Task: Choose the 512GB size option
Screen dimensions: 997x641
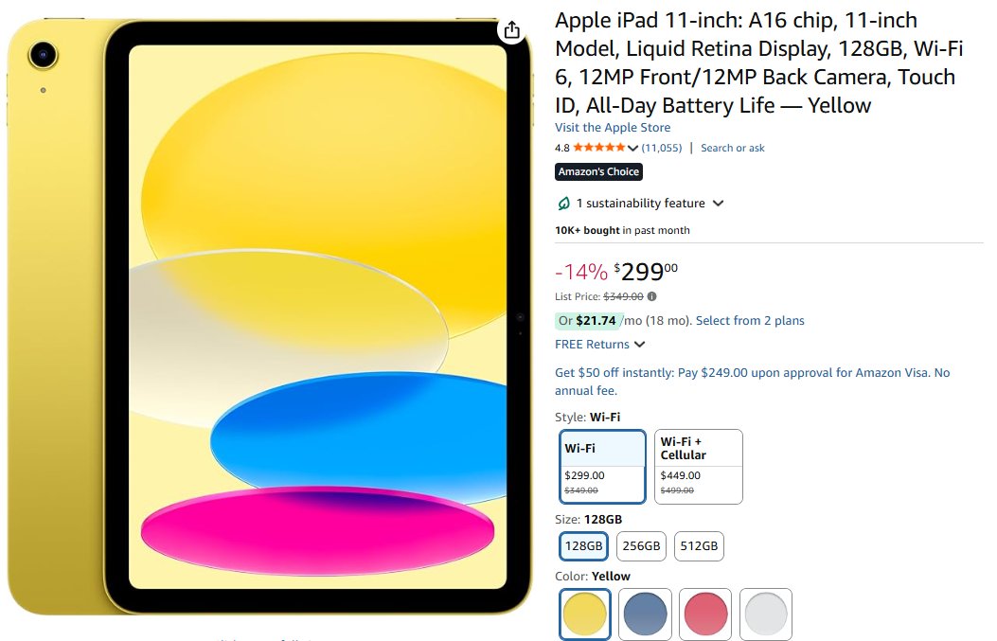Action: (699, 545)
